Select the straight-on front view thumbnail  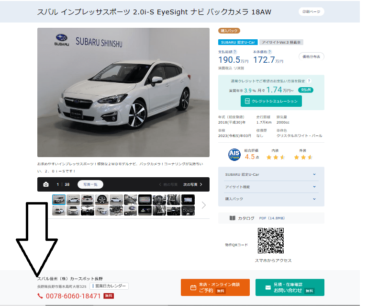click(73, 210)
